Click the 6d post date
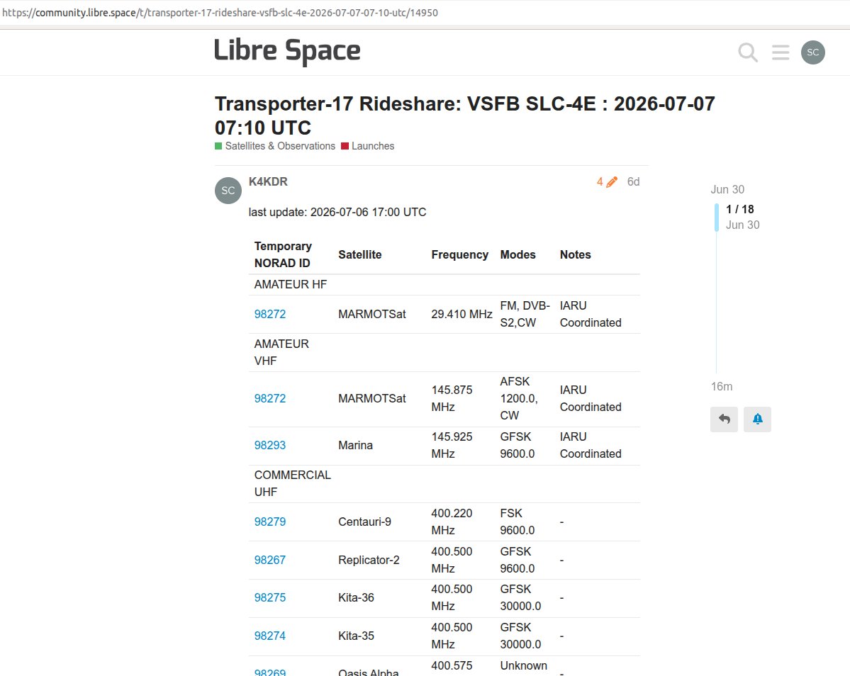Image resolution: width=850 pixels, height=676 pixels. pos(633,182)
